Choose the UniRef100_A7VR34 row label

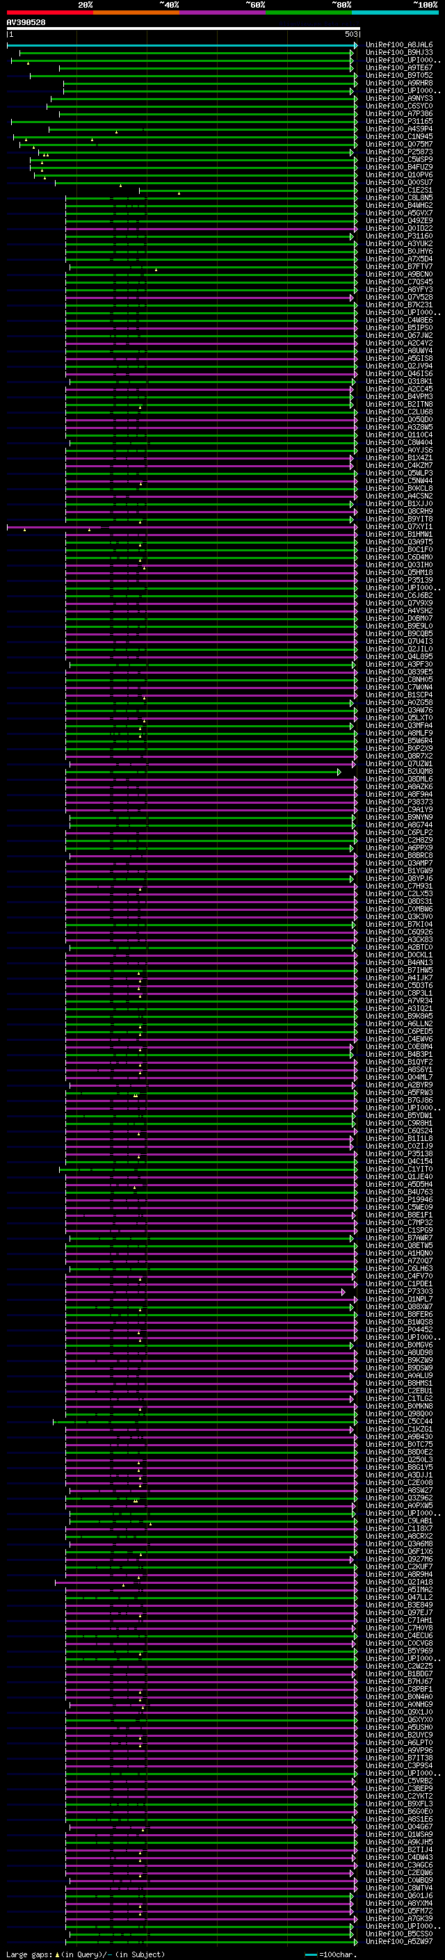pos(399,1001)
